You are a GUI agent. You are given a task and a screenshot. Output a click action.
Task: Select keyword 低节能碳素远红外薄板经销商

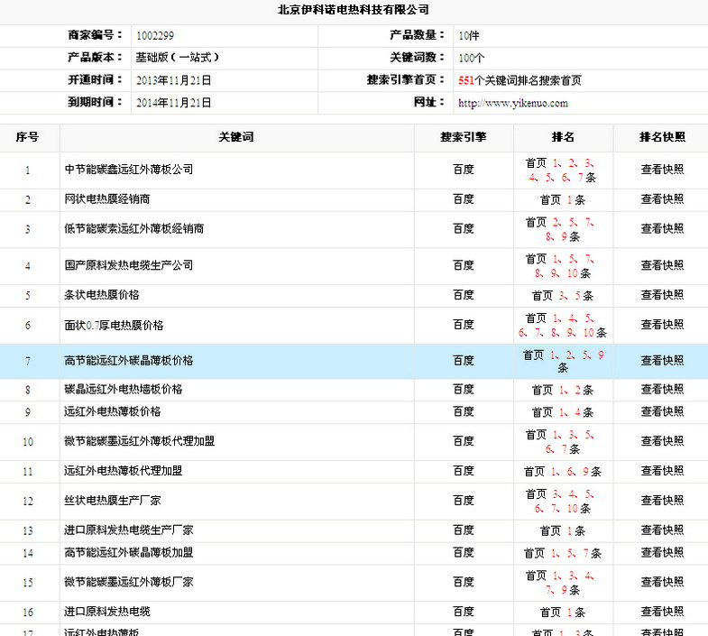click(133, 229)
